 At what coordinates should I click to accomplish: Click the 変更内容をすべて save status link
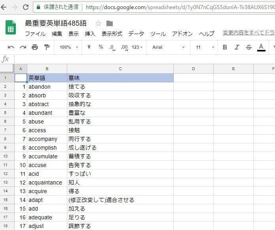click(x=249, y=33)
